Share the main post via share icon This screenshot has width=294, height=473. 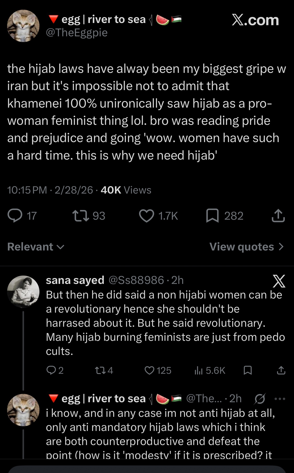click(278, 216)
